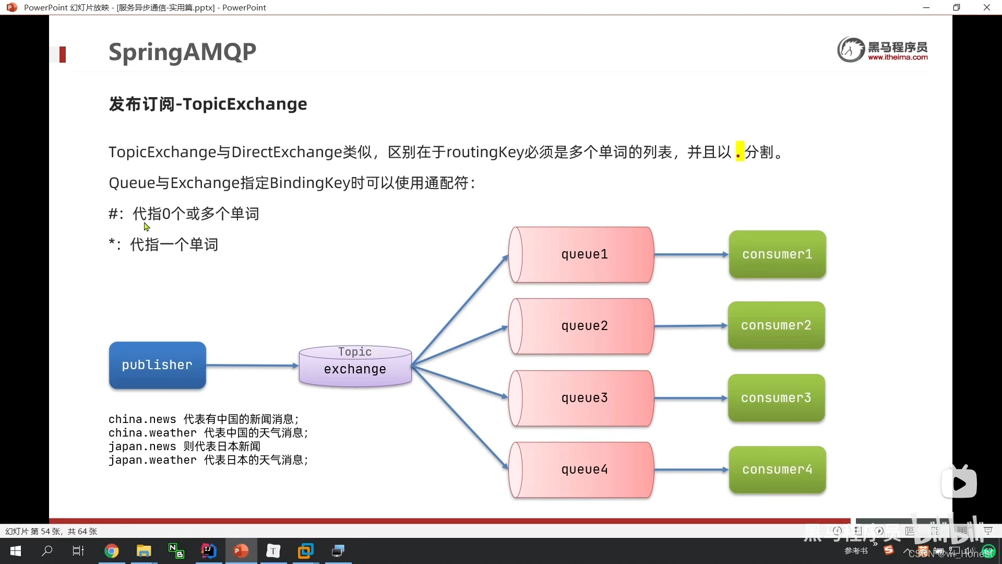The height and width of the screenshot is (564, 1002).
Task: Expand hidden system tray icons chevron
Action: [906, 551]
